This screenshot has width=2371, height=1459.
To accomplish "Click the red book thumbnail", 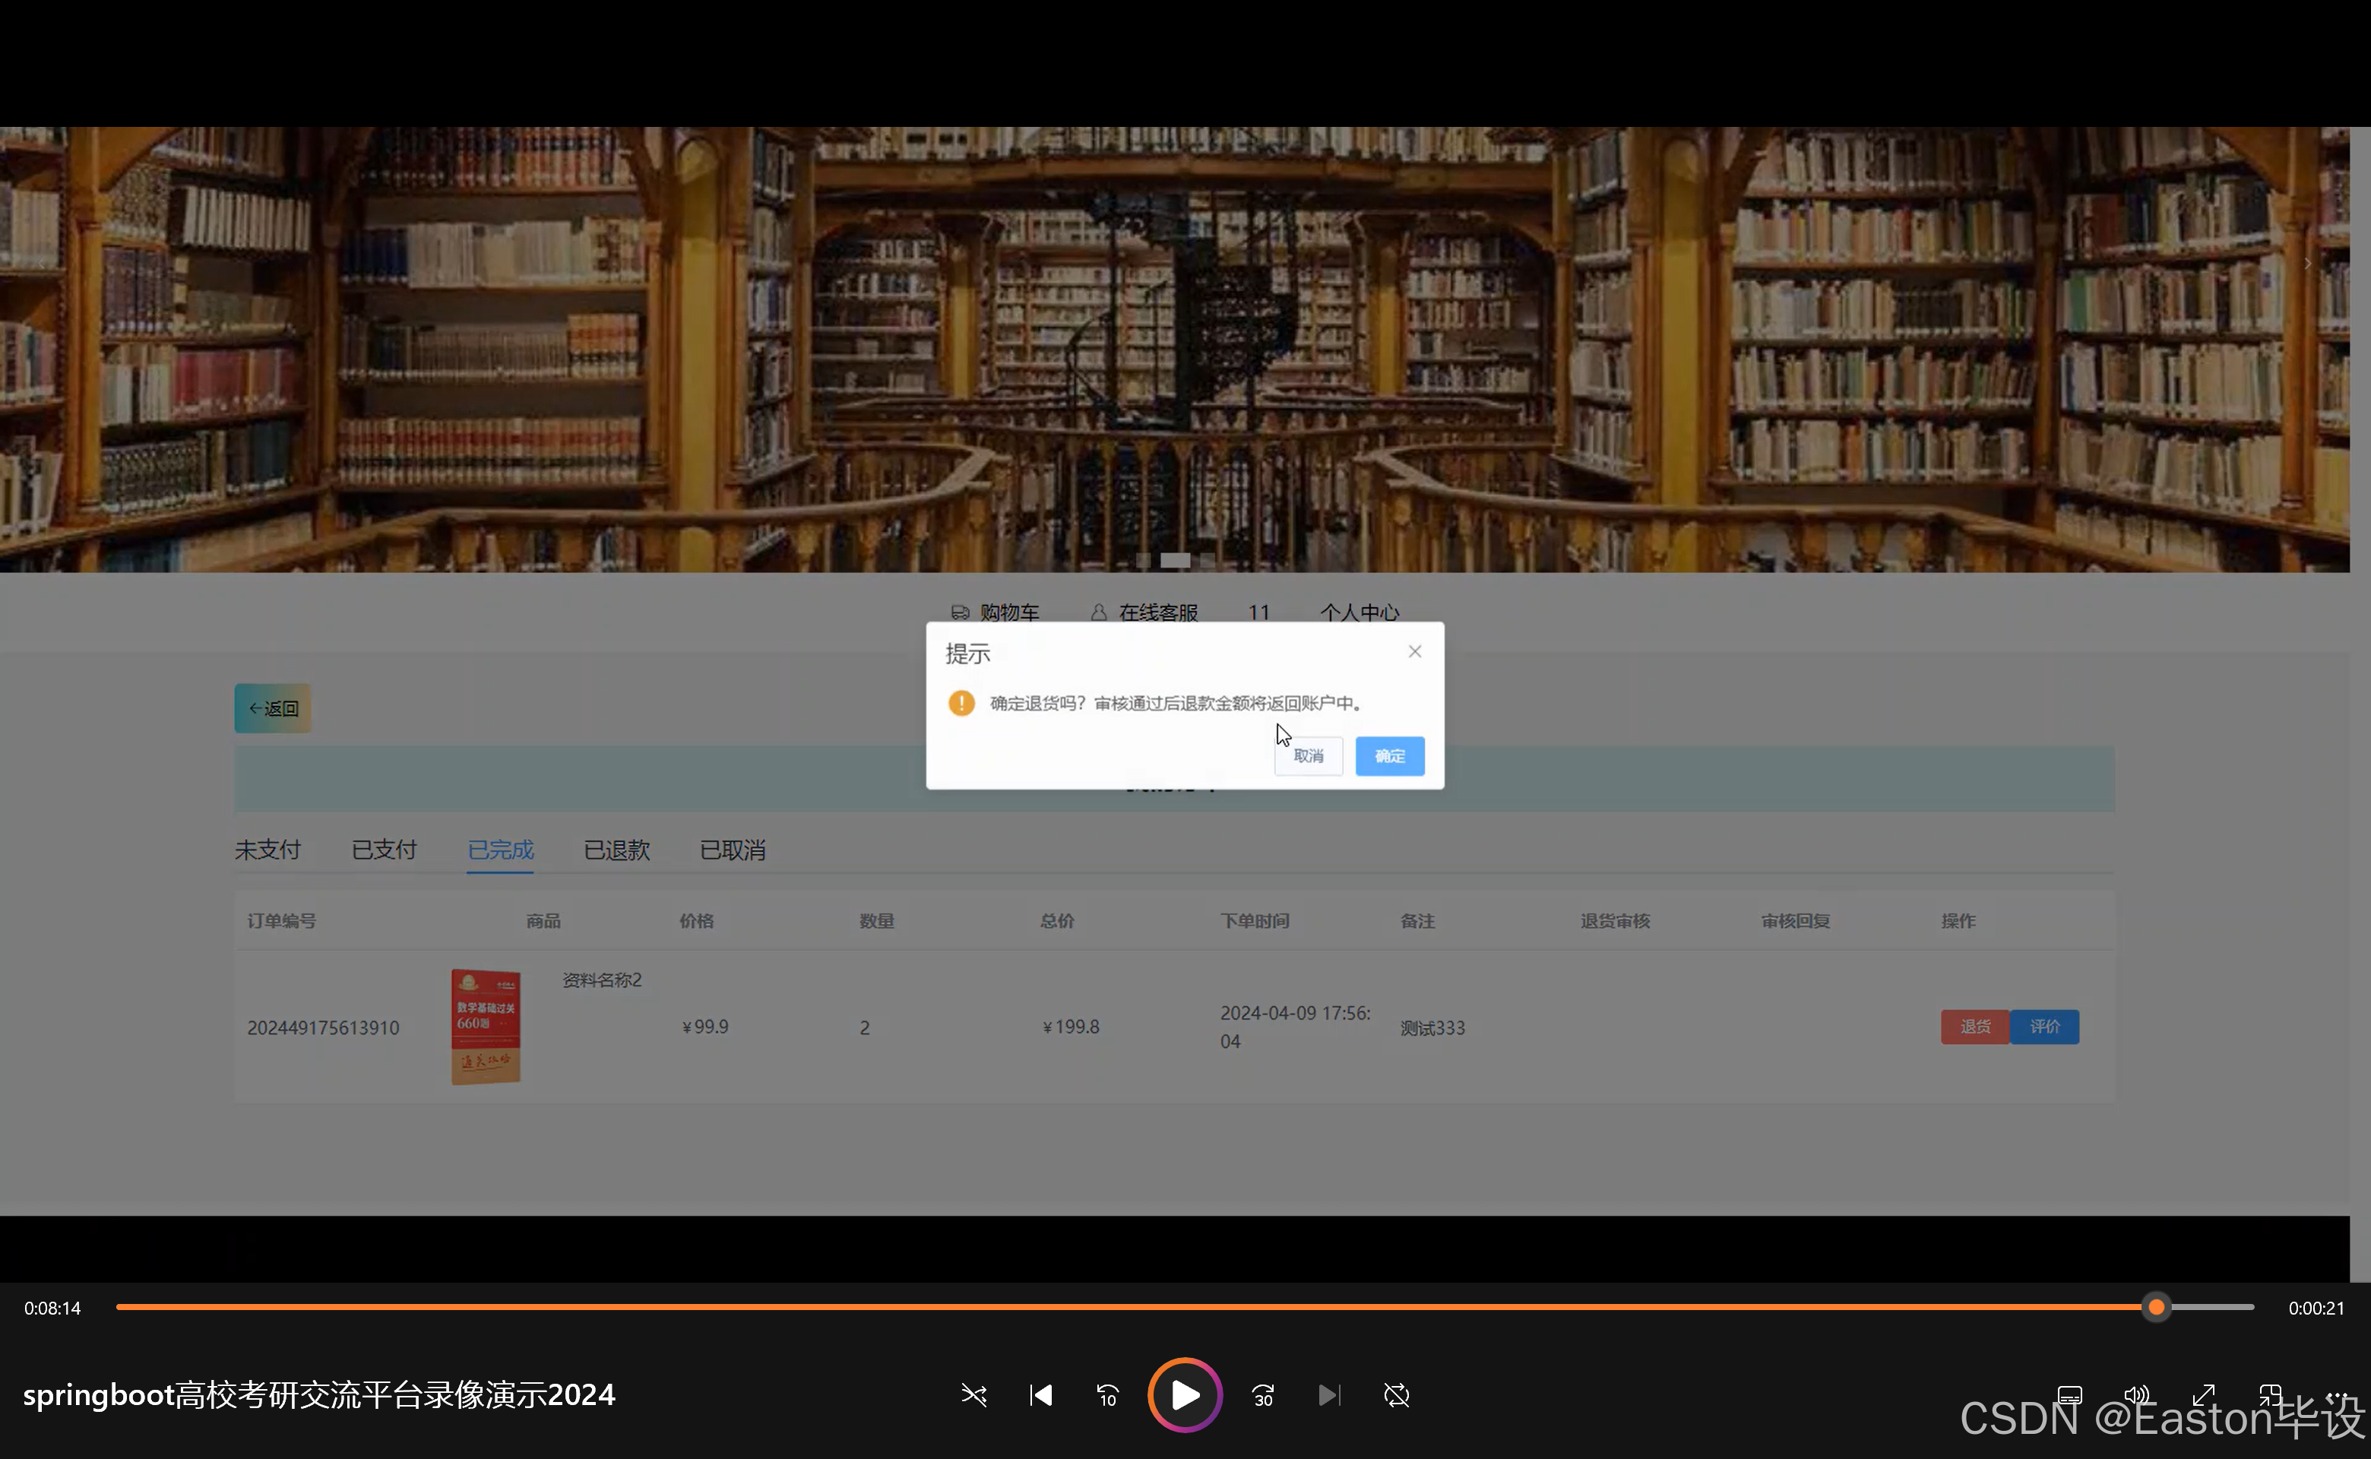I will pyautogui.click(x=486, y=1027).
